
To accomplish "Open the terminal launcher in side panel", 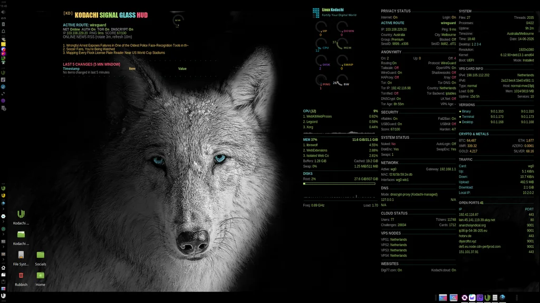I will click(4, 241).
